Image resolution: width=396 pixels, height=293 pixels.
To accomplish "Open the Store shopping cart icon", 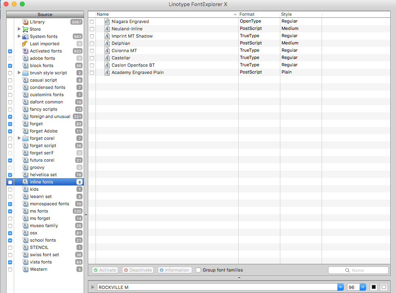I will [25, 29].
